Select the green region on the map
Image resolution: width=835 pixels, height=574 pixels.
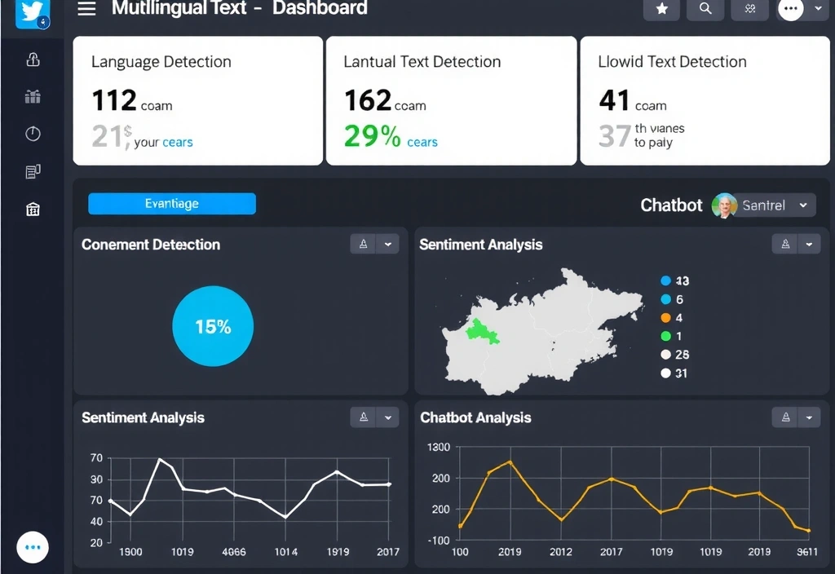point(479,329)
